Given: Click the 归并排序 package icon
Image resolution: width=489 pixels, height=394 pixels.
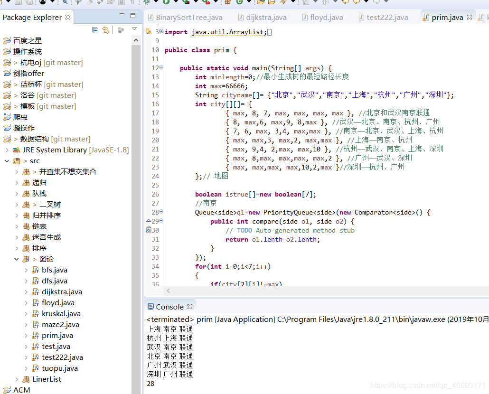Looking at the screenshot, I should tap(26, 216).
